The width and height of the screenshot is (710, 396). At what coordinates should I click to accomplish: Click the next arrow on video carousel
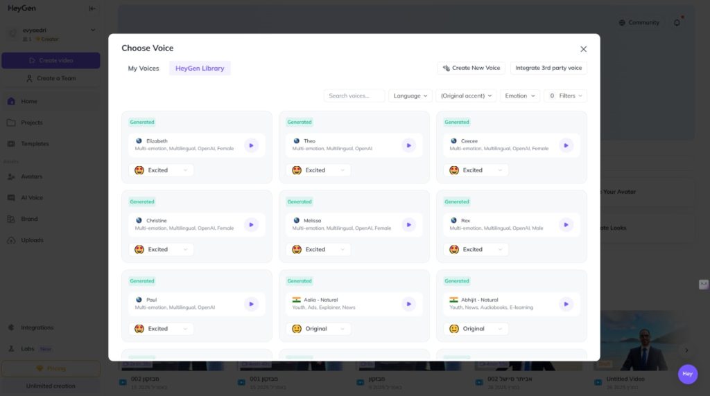click(686, 350)
